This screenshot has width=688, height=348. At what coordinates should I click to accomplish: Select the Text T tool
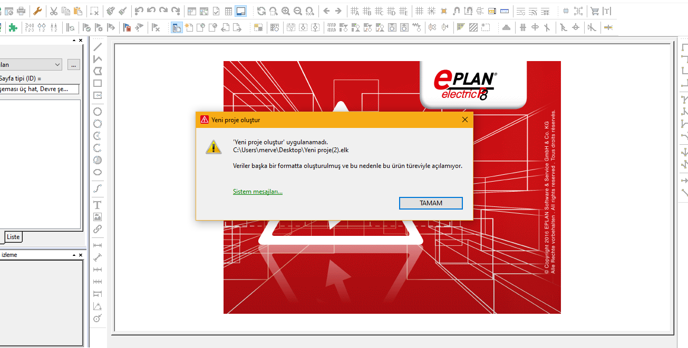(x=98, y=205)
